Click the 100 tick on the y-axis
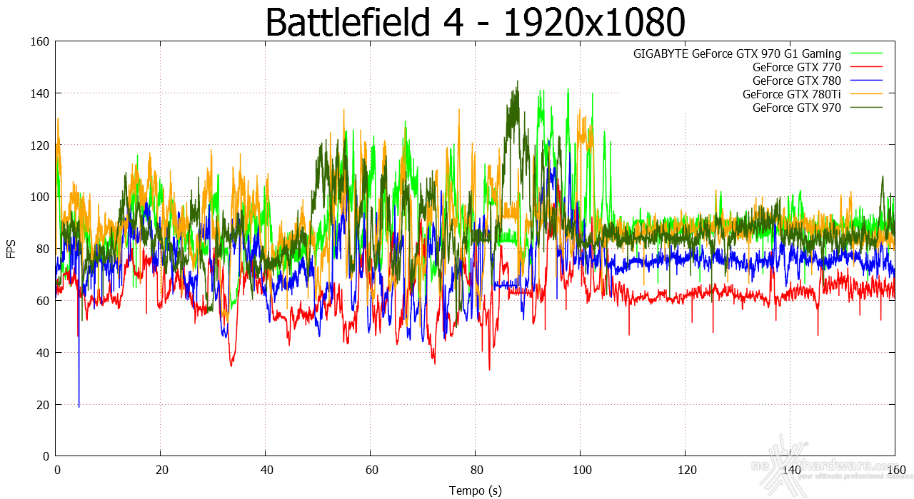 click(x=40, y=197)
